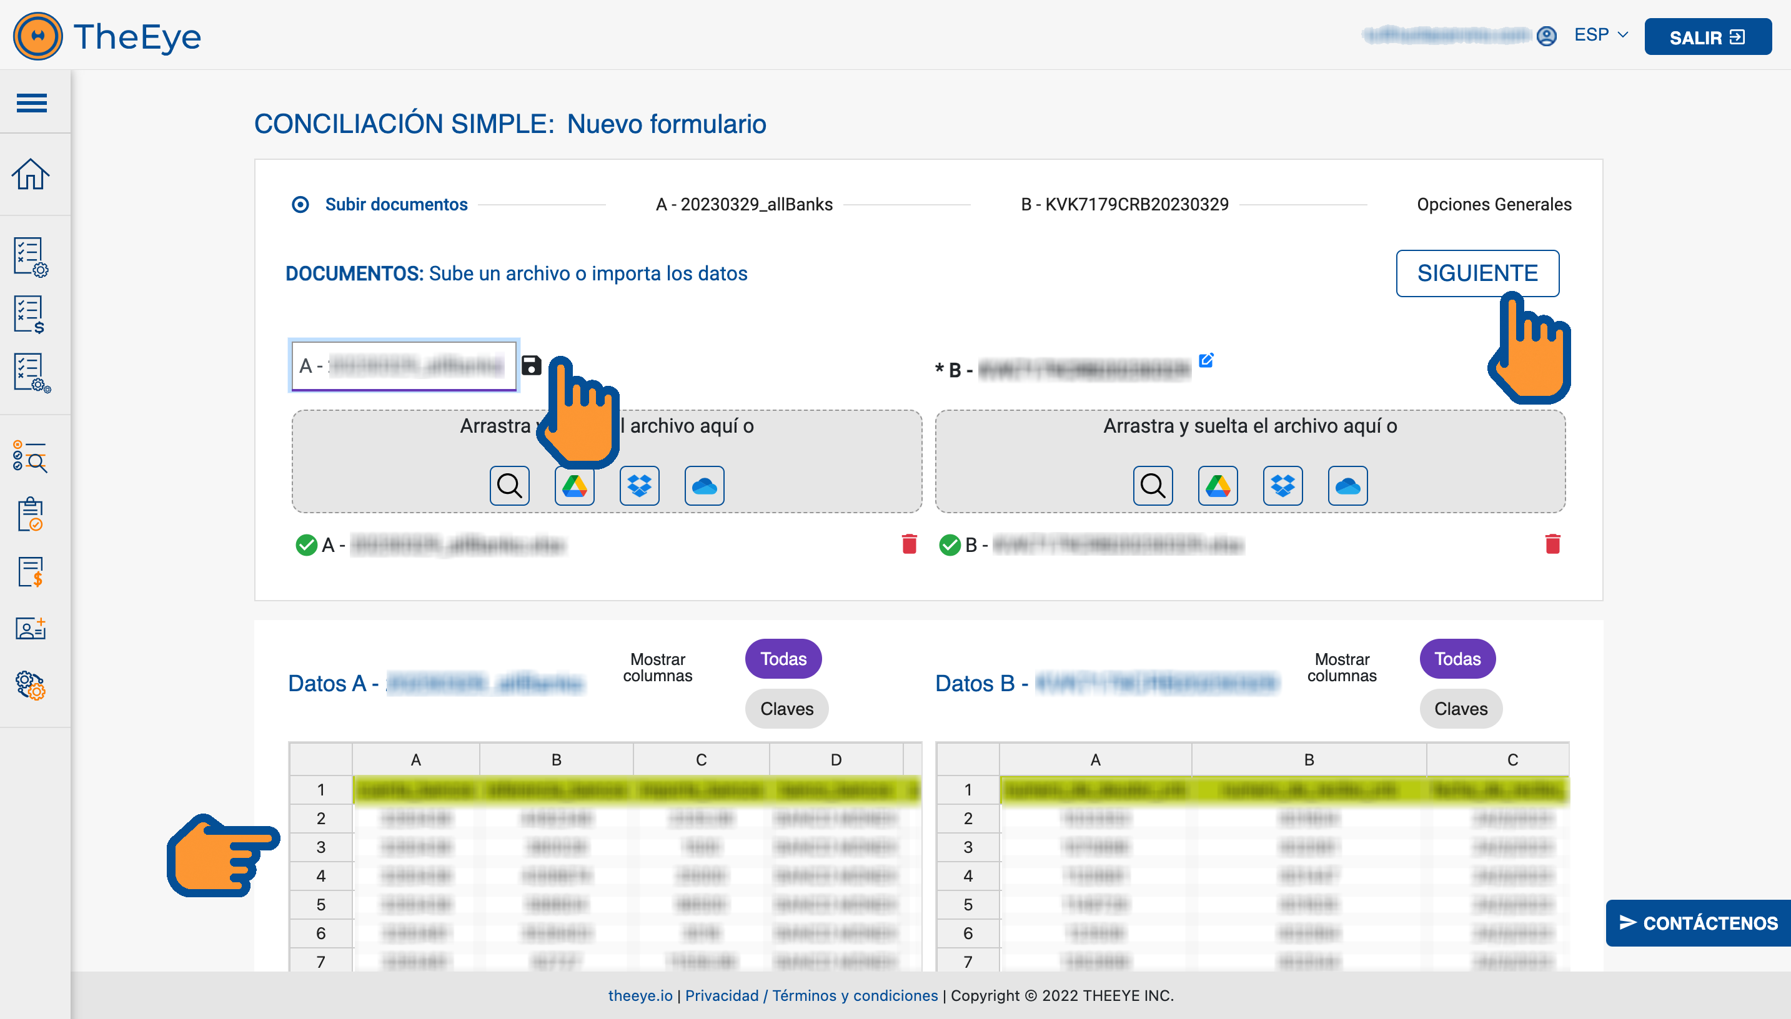Expand the hamburger sidebar menu
The height and width of the screenshot is (1019, 1791).
(31, 103)
